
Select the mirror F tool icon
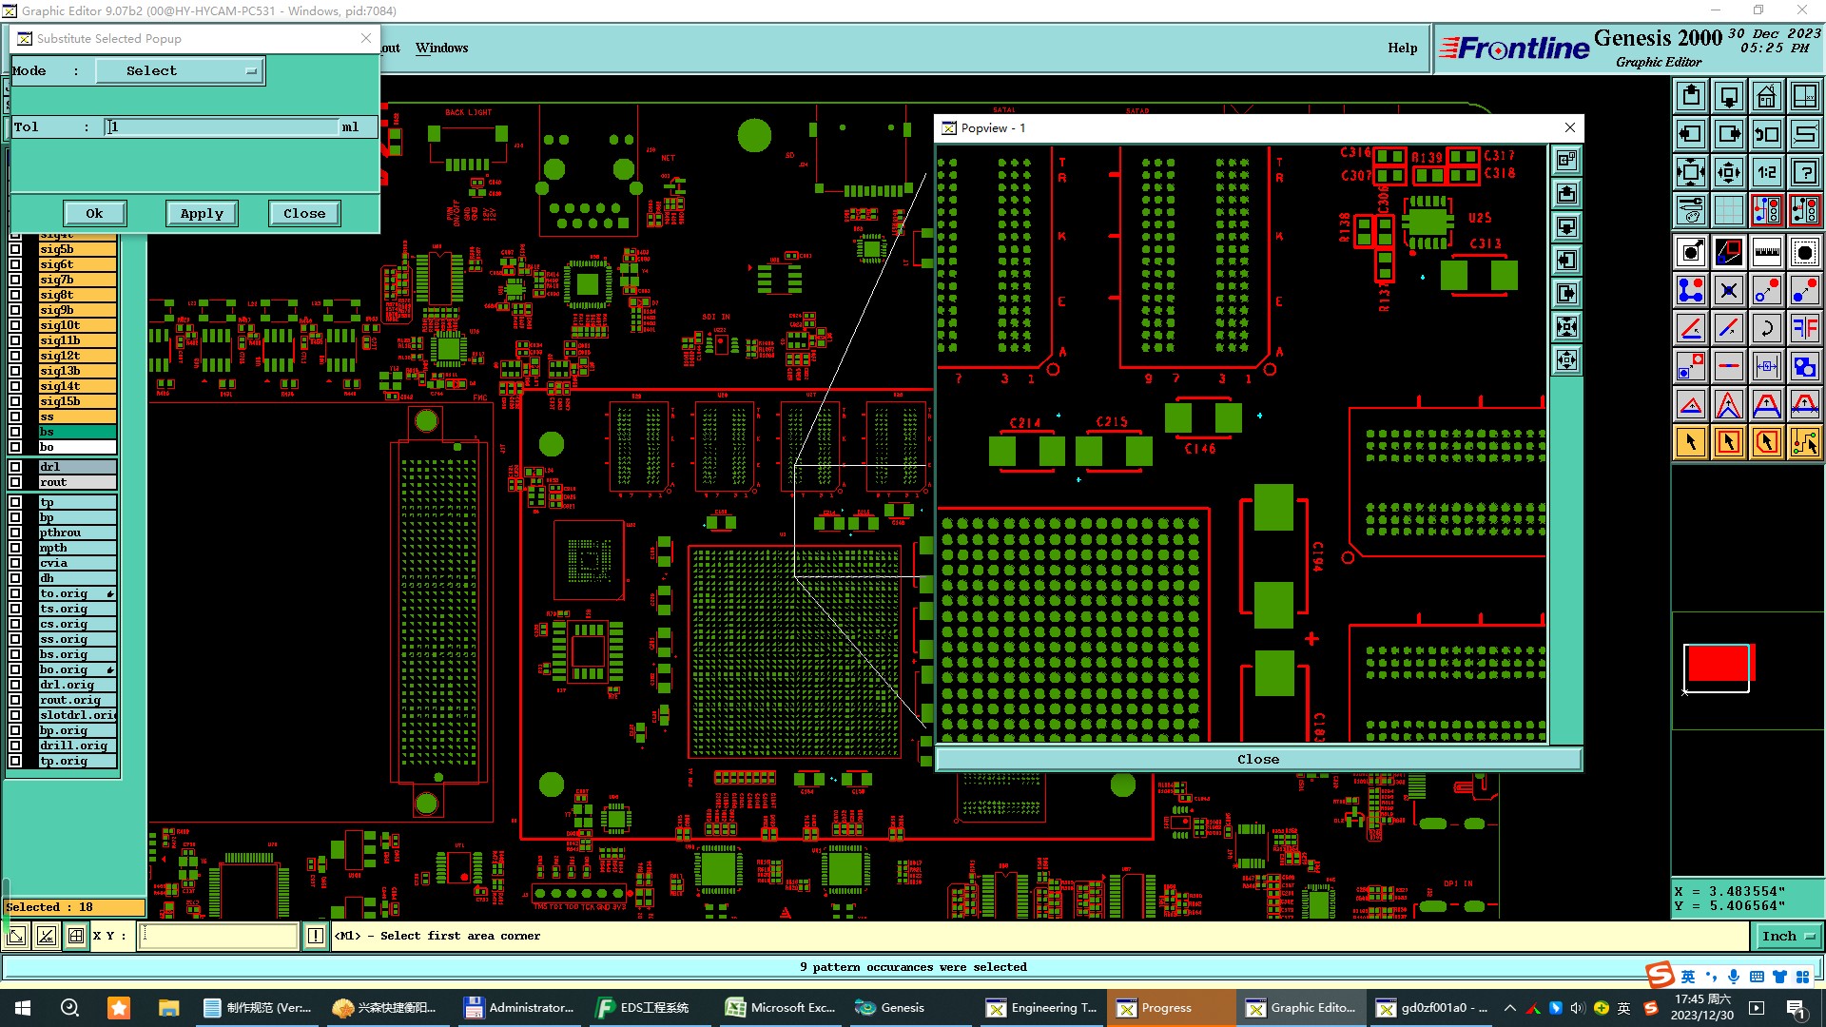[1805, 328]
